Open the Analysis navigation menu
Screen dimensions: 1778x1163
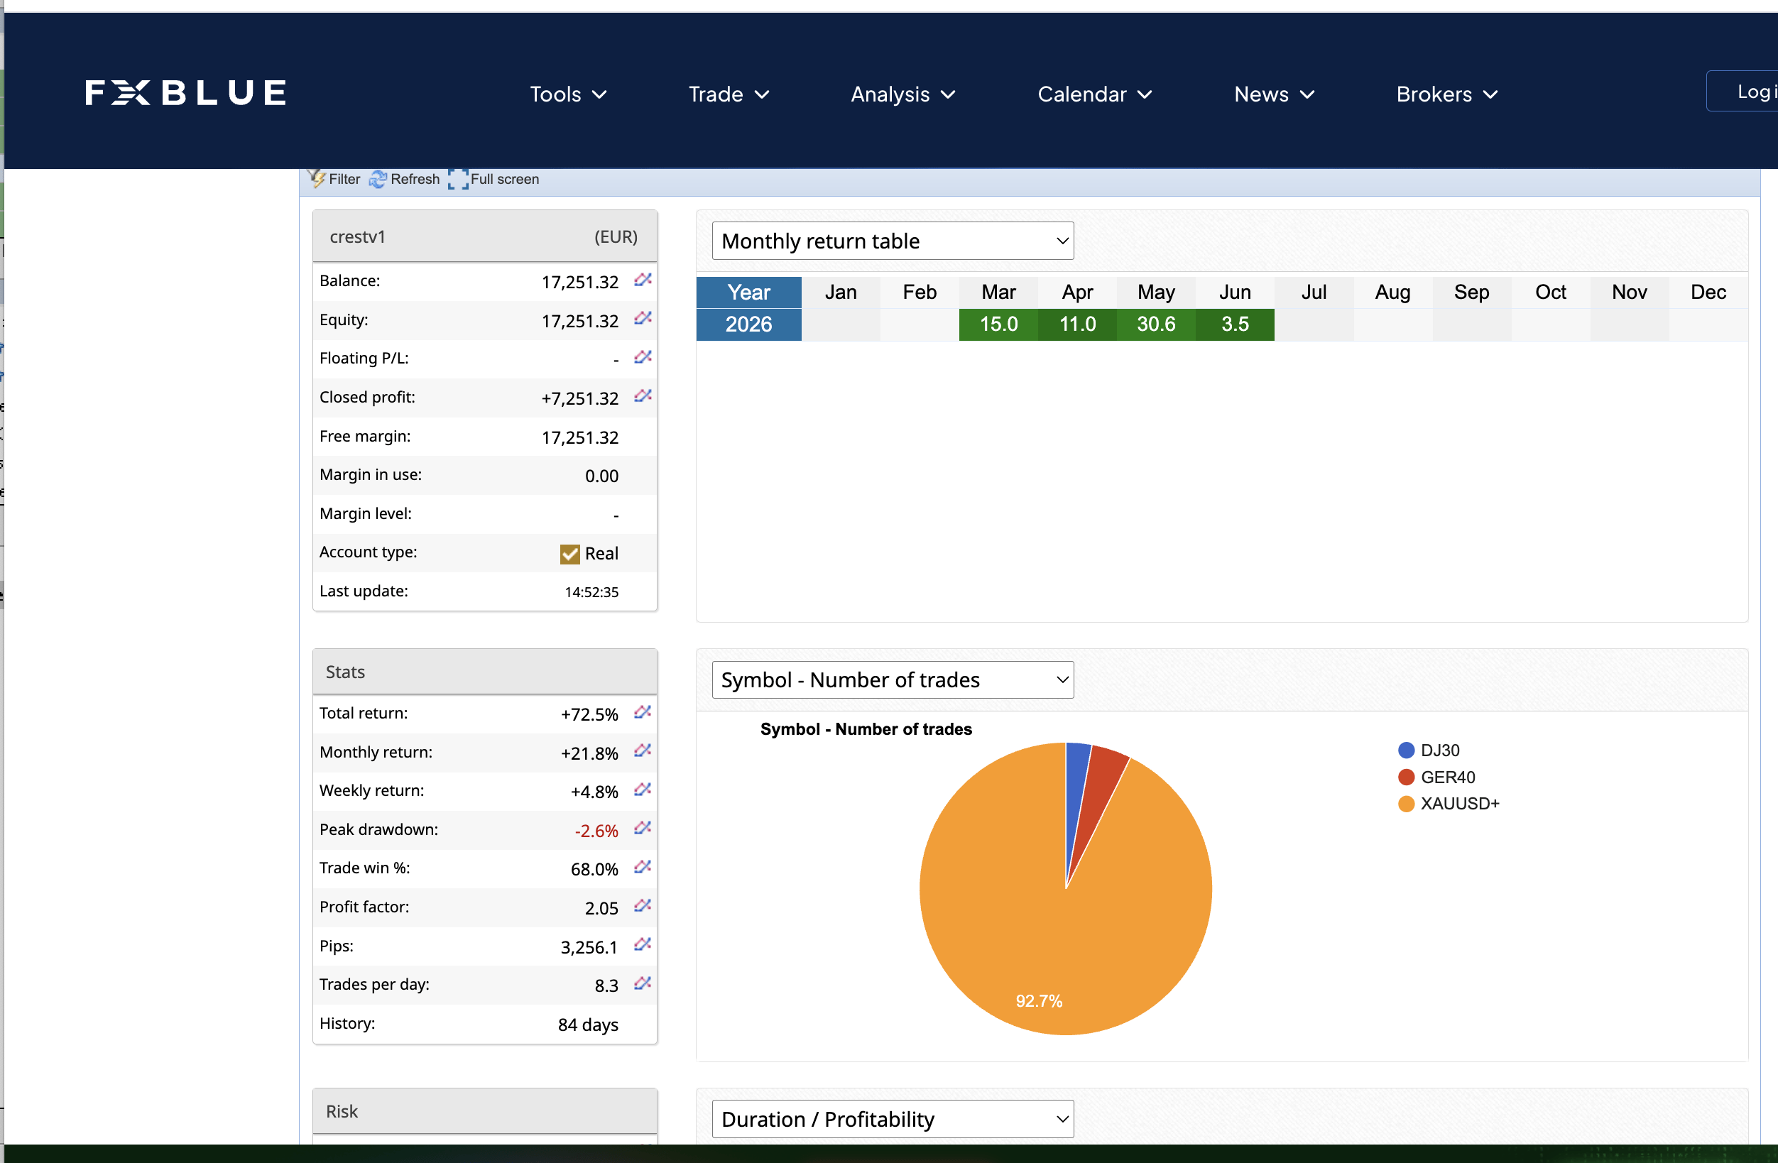click(x=902, y=94)
